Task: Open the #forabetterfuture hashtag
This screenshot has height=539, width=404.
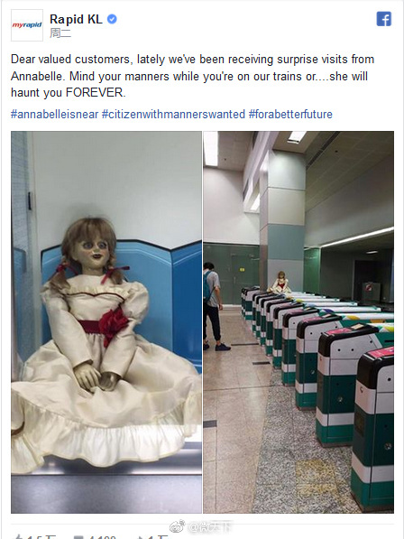Action: [x=290, y=114]
